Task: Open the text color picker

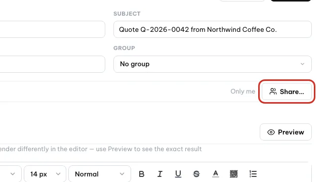Action: point(216,174)
